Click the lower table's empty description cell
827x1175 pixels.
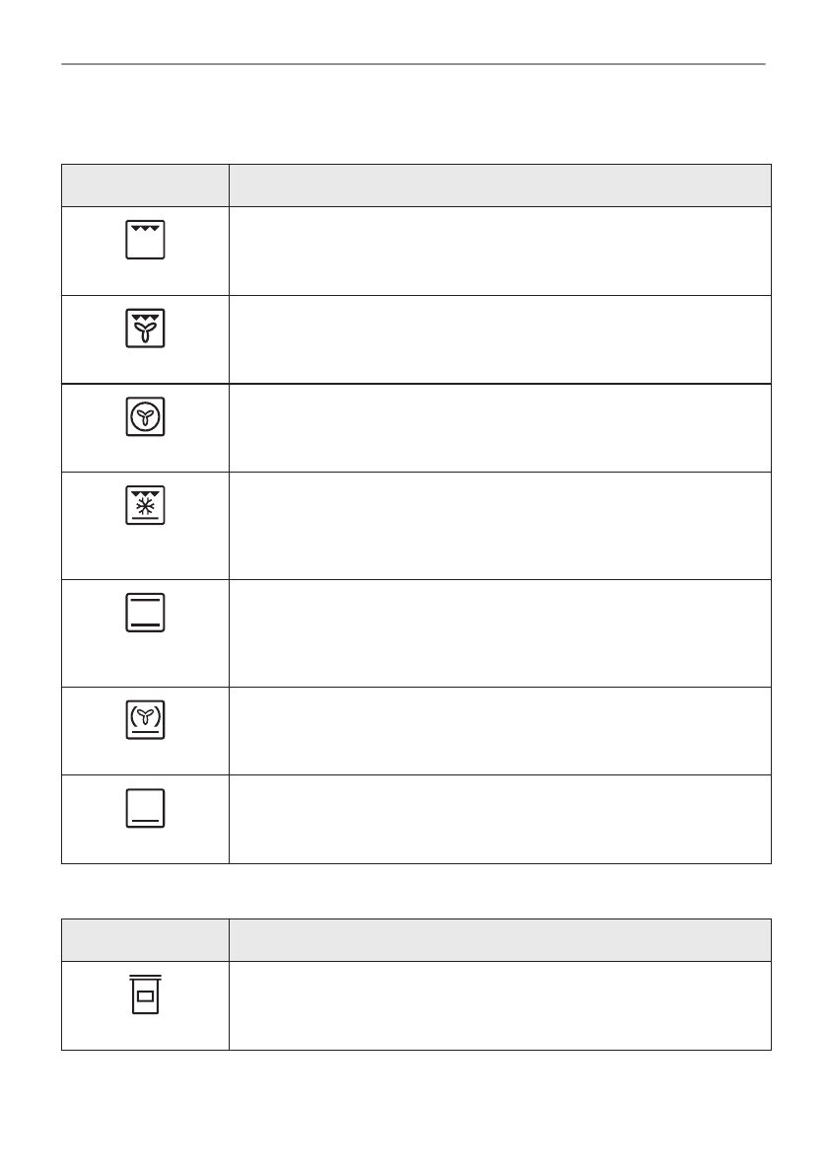pos(500,1005)
